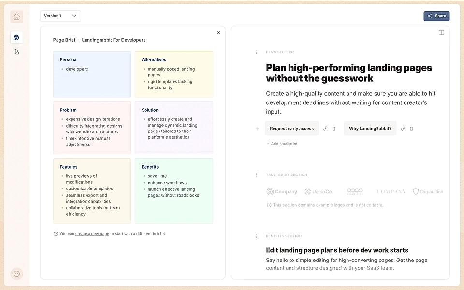Image resolution: width=464 pixels, height=290 pixels.
Task: Toggle the side panel layout icon at top right
Action: point(441,32)
